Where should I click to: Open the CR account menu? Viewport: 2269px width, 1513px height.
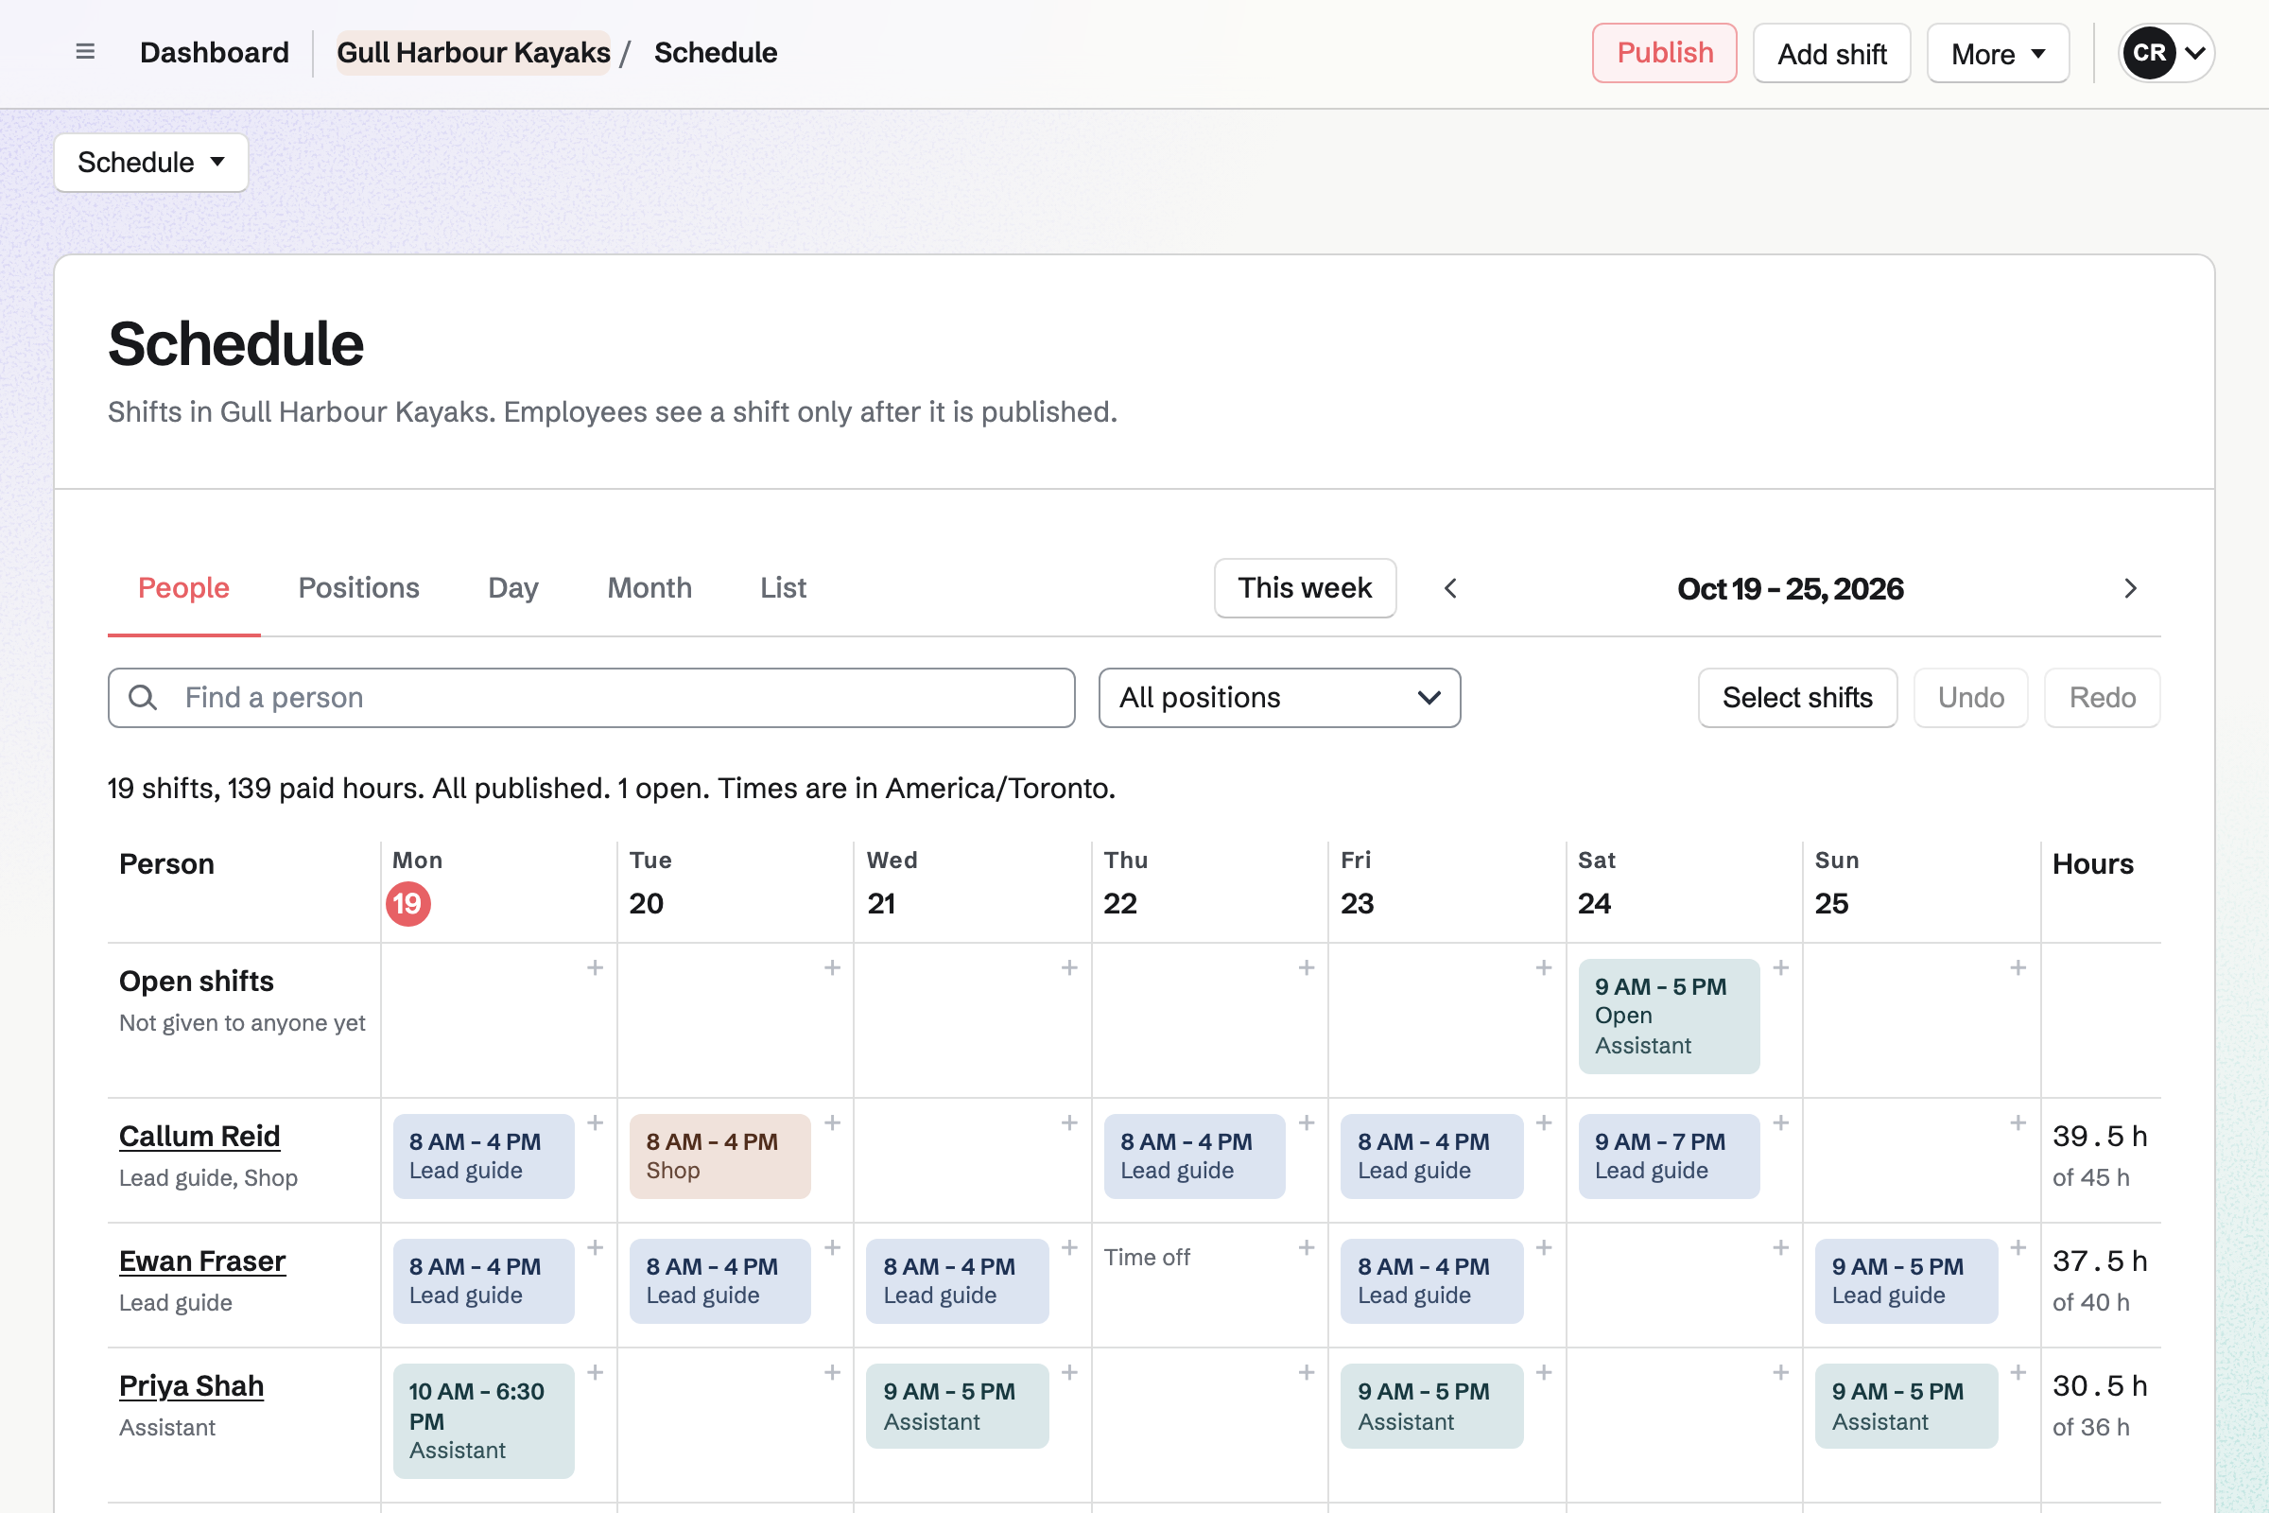(2166, 53)
